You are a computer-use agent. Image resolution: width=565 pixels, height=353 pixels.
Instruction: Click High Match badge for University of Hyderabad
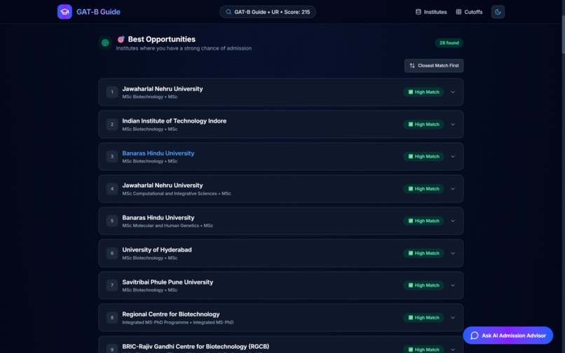423,254
